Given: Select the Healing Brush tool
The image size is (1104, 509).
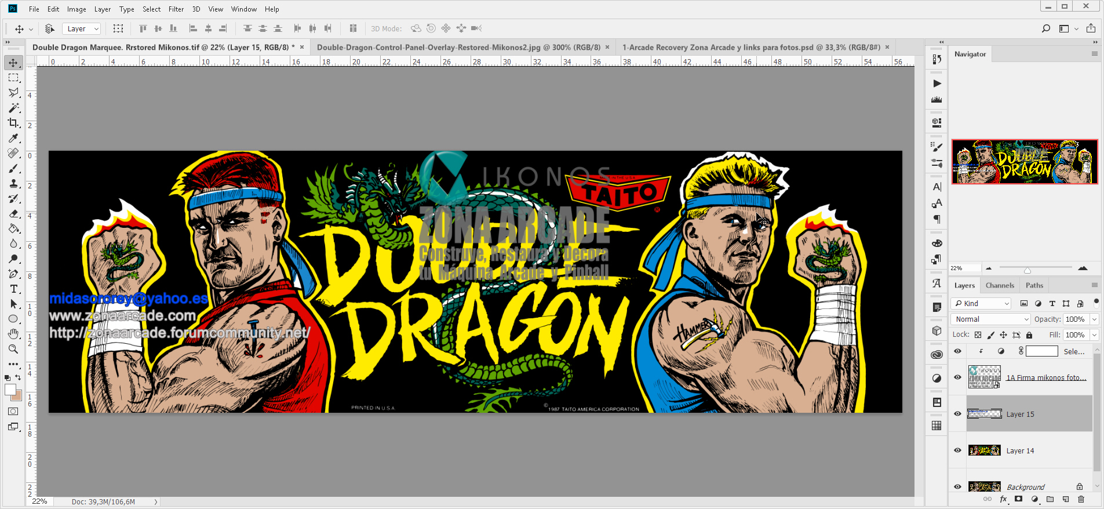Looking at the screenshot, I should coord(13,153).
